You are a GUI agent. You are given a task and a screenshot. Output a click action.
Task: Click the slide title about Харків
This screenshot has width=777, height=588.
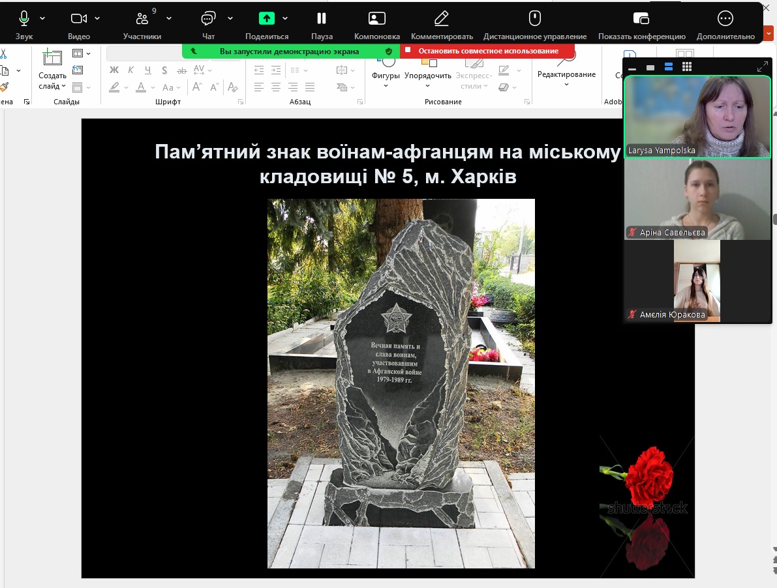[388, 164]
